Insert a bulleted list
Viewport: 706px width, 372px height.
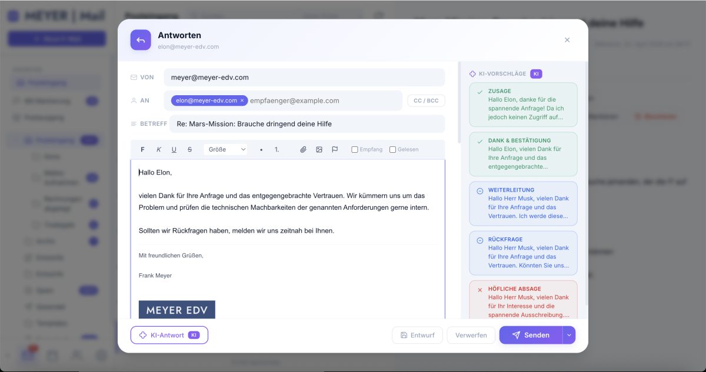(x=261, y=150)
